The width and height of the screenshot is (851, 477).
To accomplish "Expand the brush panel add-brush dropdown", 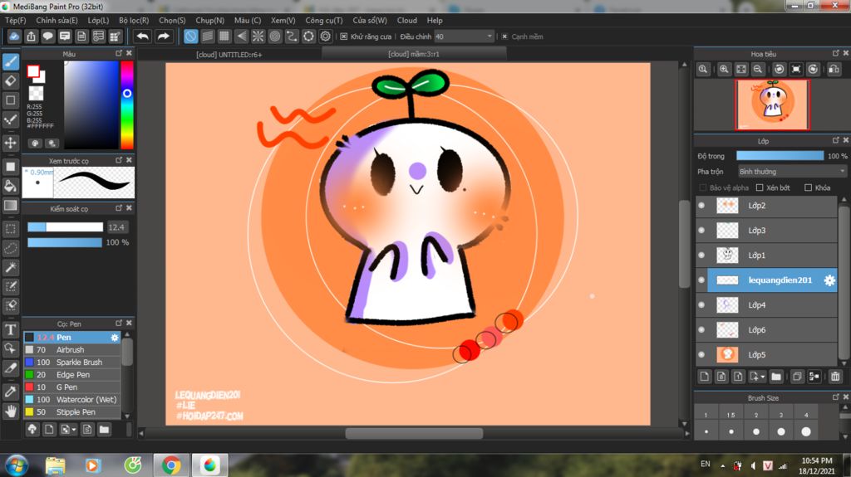I will tap(74, 430).
